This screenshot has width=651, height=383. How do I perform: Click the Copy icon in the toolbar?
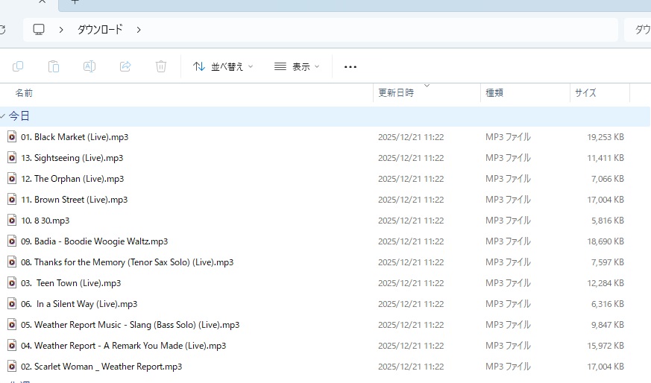tap(18, 66)
